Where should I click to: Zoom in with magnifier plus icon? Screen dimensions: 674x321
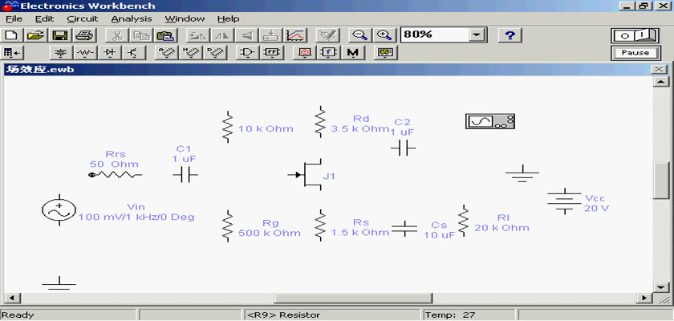[384, 35]
